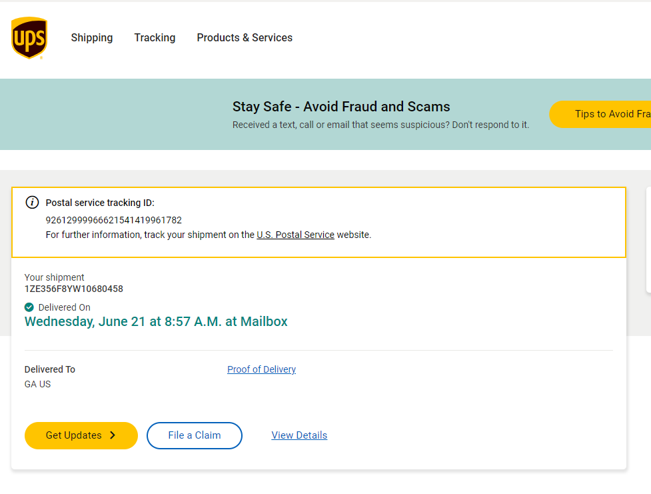This screenshot has height=494, width=651.
Task: Open the Products & Services menu
Action: coord(245,38)
